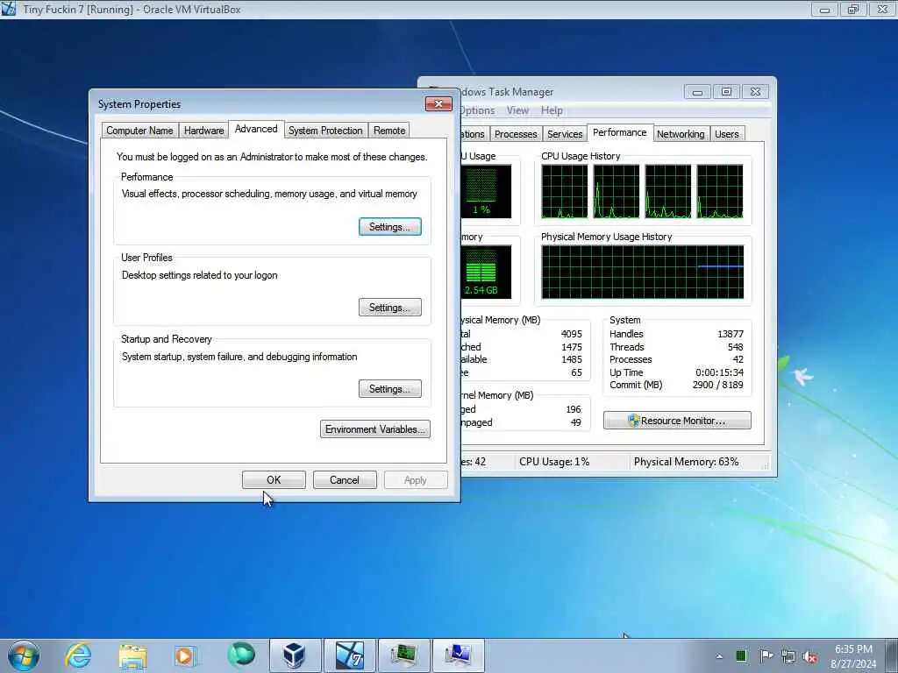Launch Internet Explorer from the taskbar
Image resolution: width=898 pixels, height=673 pixels.
78,655
